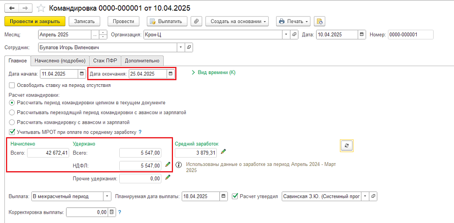Open the employee card icon beside Сотрудник

(189, 47)
